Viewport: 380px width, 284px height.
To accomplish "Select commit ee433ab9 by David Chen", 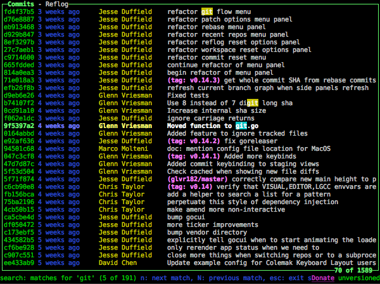I will pyautogui.click(x=190, y=262).
